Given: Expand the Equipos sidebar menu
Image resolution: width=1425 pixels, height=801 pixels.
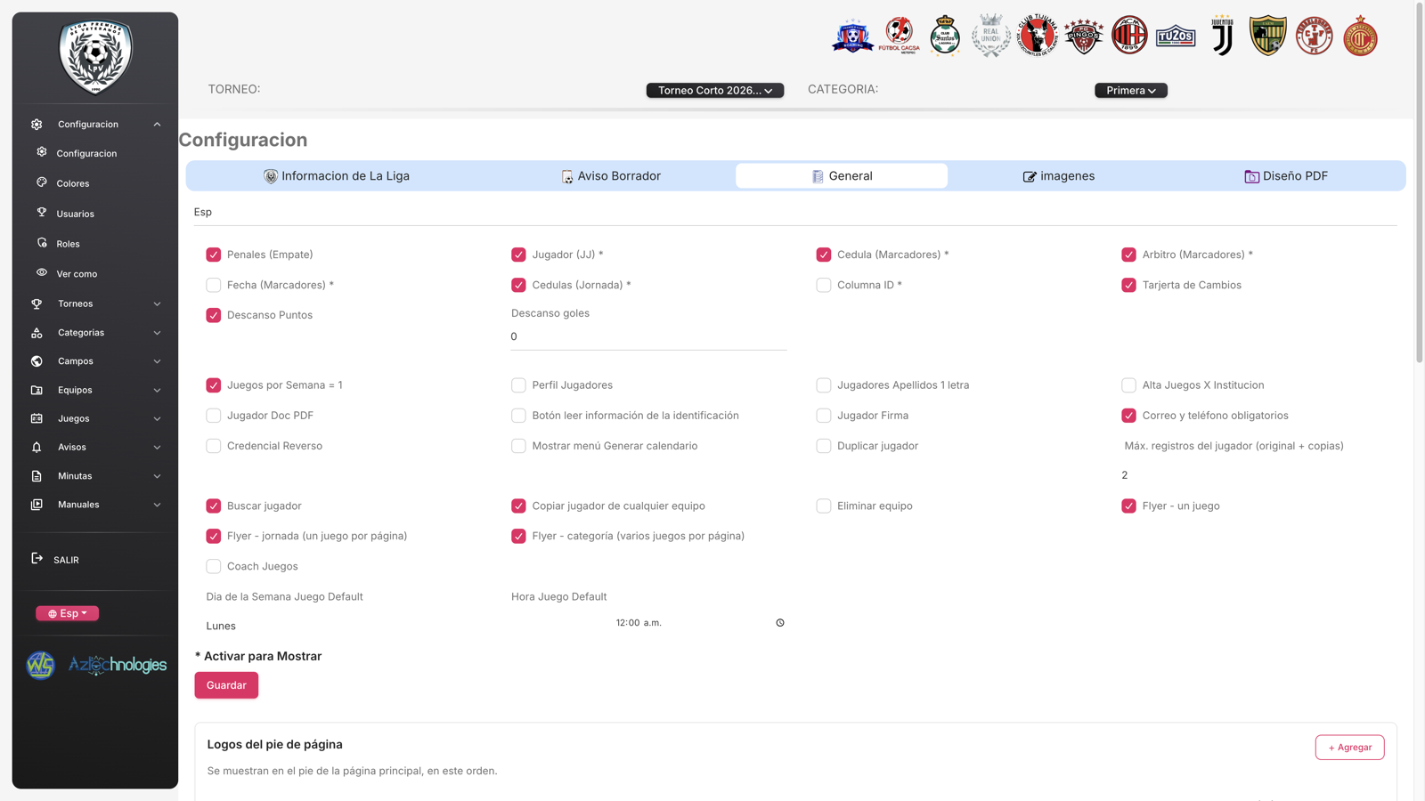Looking at the screenshot, I should click(95, 390).
